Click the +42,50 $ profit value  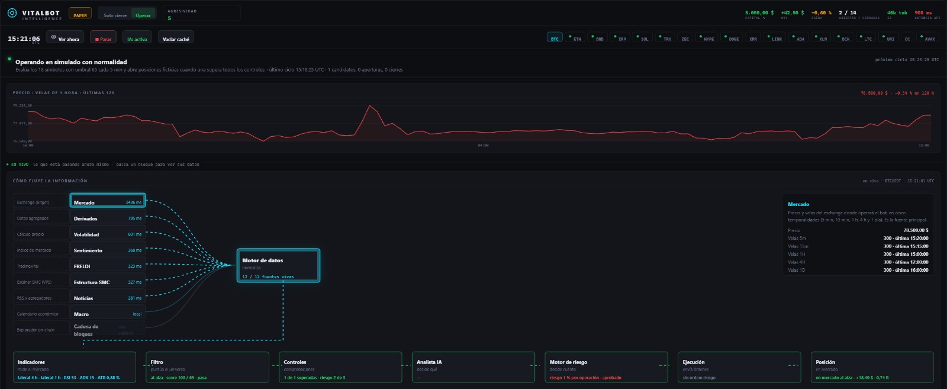793,12
